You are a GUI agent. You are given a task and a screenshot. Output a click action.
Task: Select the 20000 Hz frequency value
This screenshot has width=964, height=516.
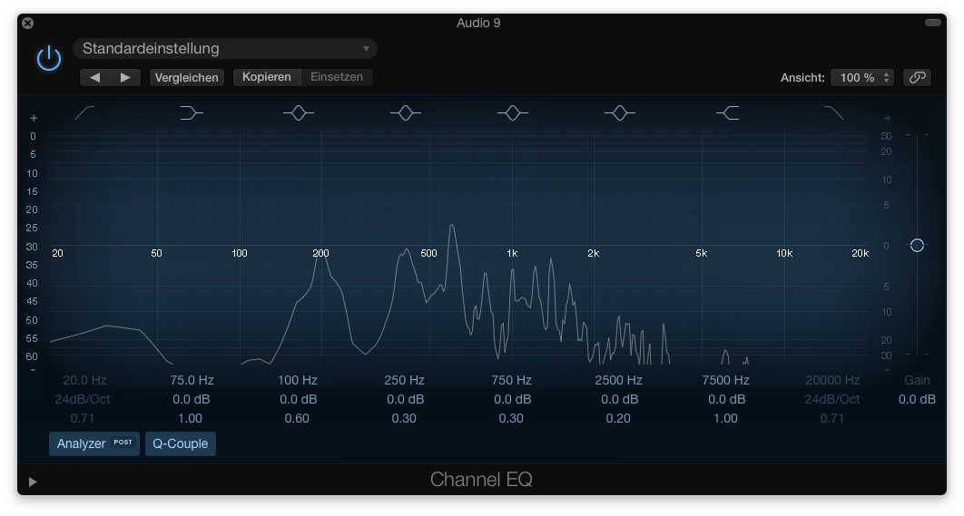pos(832,380)
